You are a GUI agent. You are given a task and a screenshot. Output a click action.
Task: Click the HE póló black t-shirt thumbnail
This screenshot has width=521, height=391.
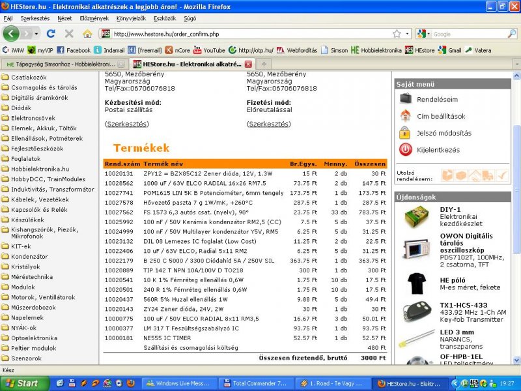tap(417, 283)
